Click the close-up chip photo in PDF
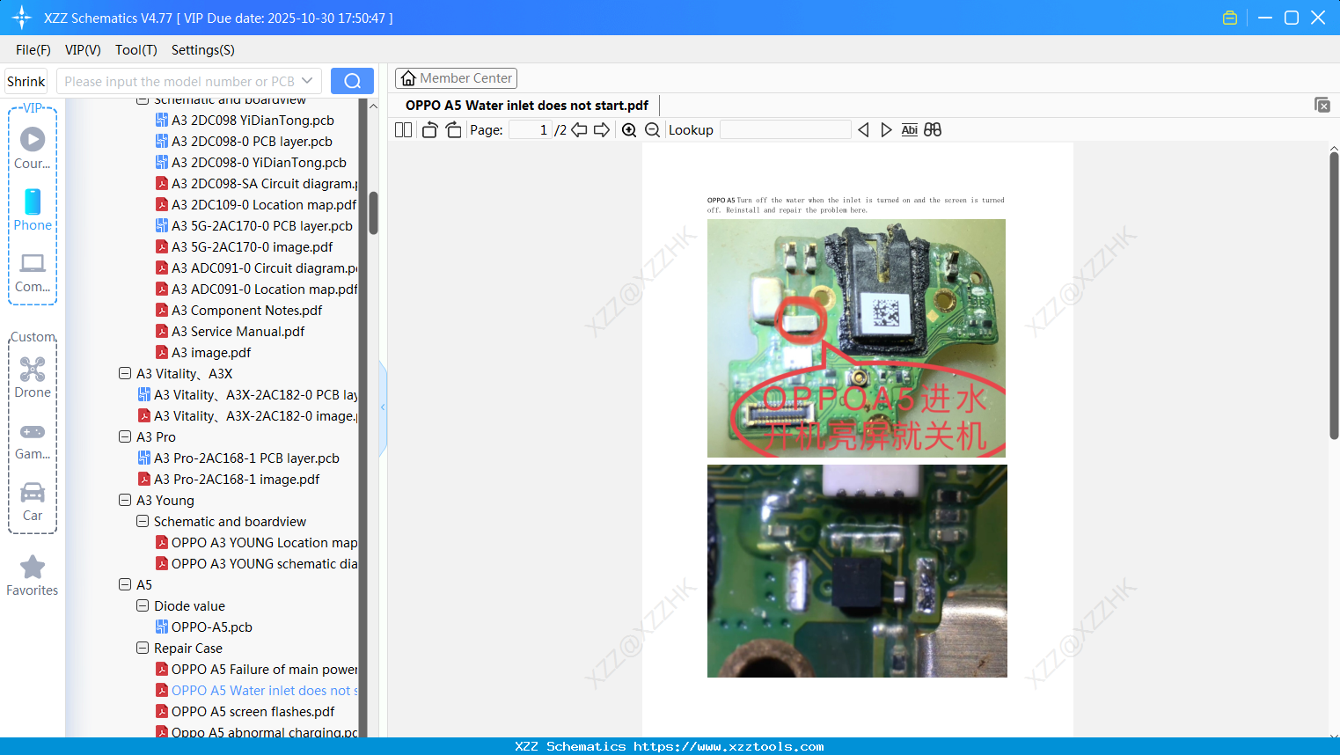Viewport: 1340px width, 755px height. click(857, 571)
